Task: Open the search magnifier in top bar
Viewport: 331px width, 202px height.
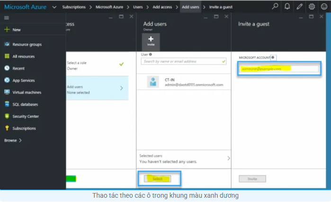Action: tap(275, 6)
